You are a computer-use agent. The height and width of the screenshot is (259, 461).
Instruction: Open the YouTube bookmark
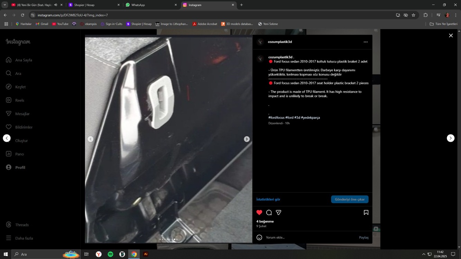click(x=60, y=24)
